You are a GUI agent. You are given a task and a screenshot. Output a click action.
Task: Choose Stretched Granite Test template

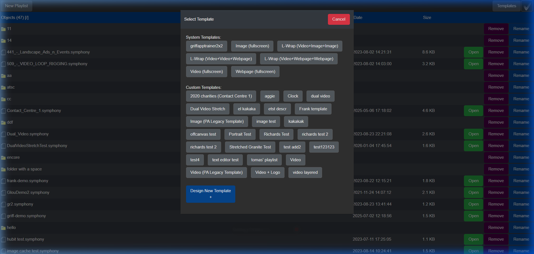(x=250, y=147)
